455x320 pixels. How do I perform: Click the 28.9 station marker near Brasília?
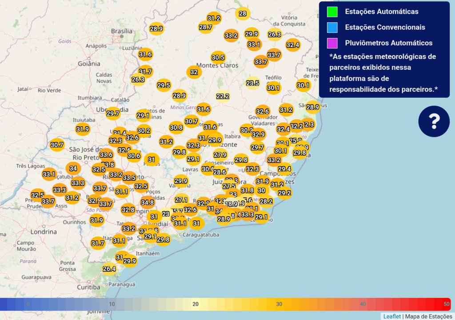point(156,29)
